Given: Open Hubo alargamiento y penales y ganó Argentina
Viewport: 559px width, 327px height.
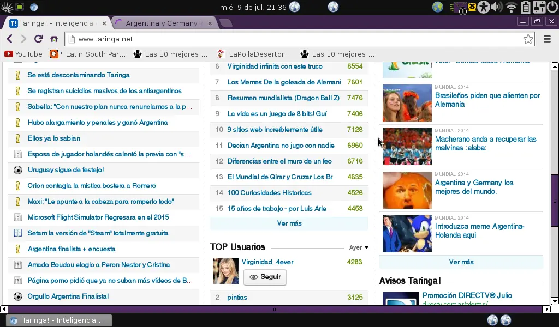Looking at the screenshot, I should (x=98, y=123).
